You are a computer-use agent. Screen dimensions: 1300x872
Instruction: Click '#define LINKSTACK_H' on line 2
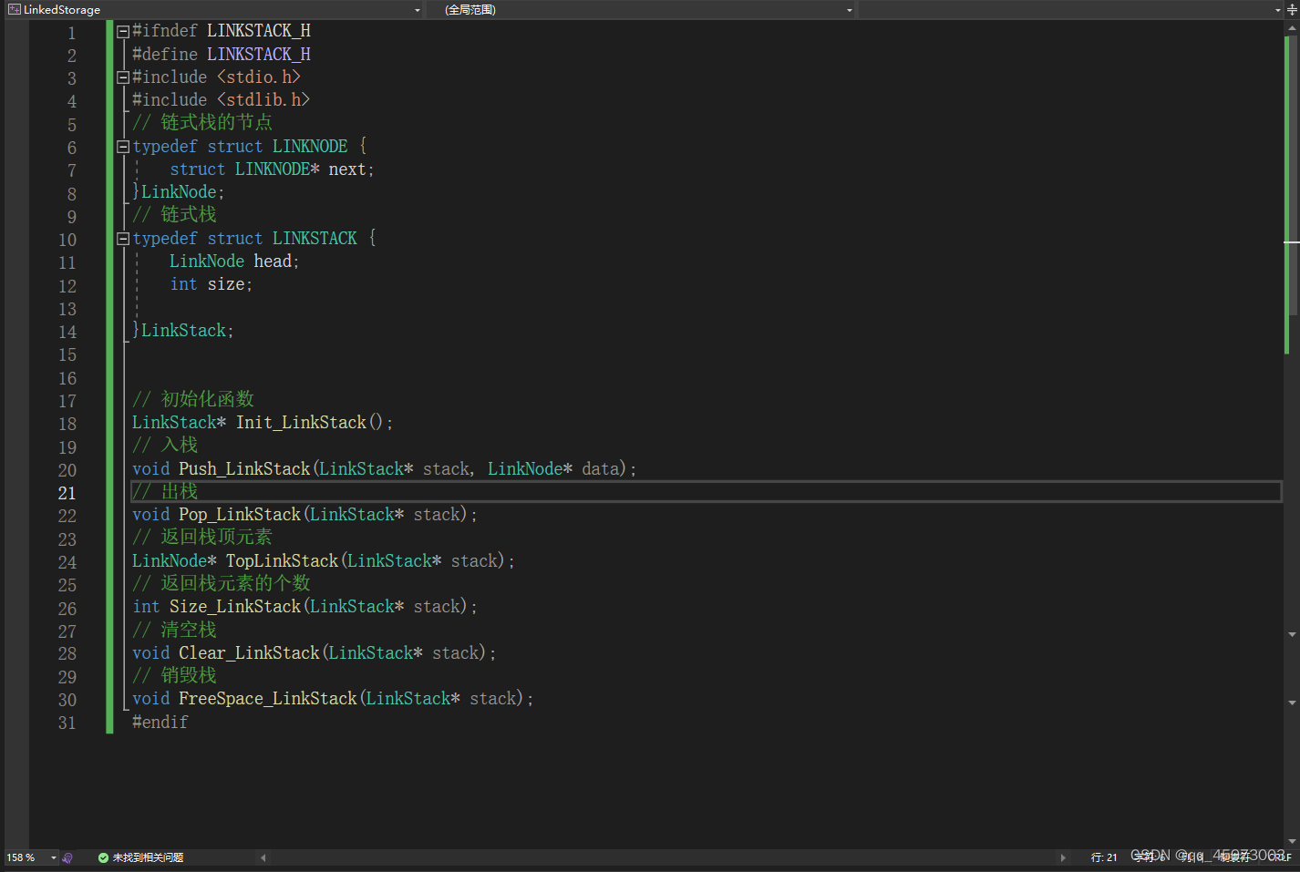tap(222, 55)
